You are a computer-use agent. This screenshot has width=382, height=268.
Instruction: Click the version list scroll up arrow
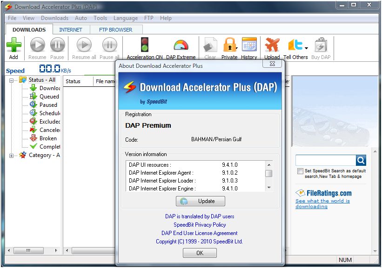(x=269, y=164)
